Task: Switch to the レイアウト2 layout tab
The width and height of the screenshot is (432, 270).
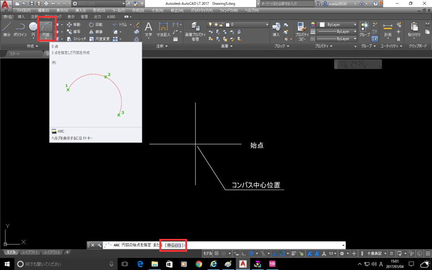Action: coord(52,252)
